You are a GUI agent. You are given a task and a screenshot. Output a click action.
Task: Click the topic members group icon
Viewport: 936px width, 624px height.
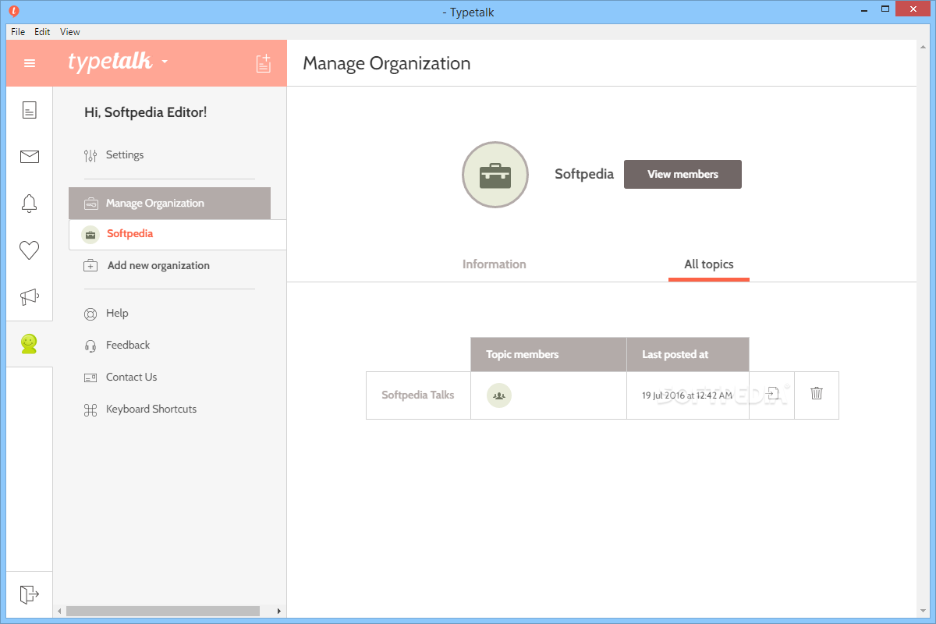[x=499, y=395]
